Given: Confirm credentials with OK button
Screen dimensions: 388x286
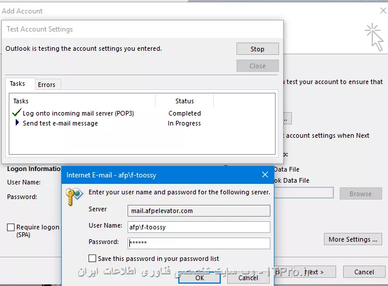Looking at the screenshot, I should point(199,278).
